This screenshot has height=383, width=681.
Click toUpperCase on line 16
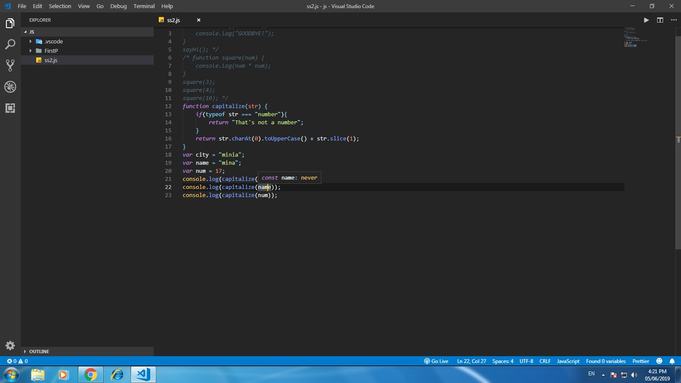click(x=282, y=139)
